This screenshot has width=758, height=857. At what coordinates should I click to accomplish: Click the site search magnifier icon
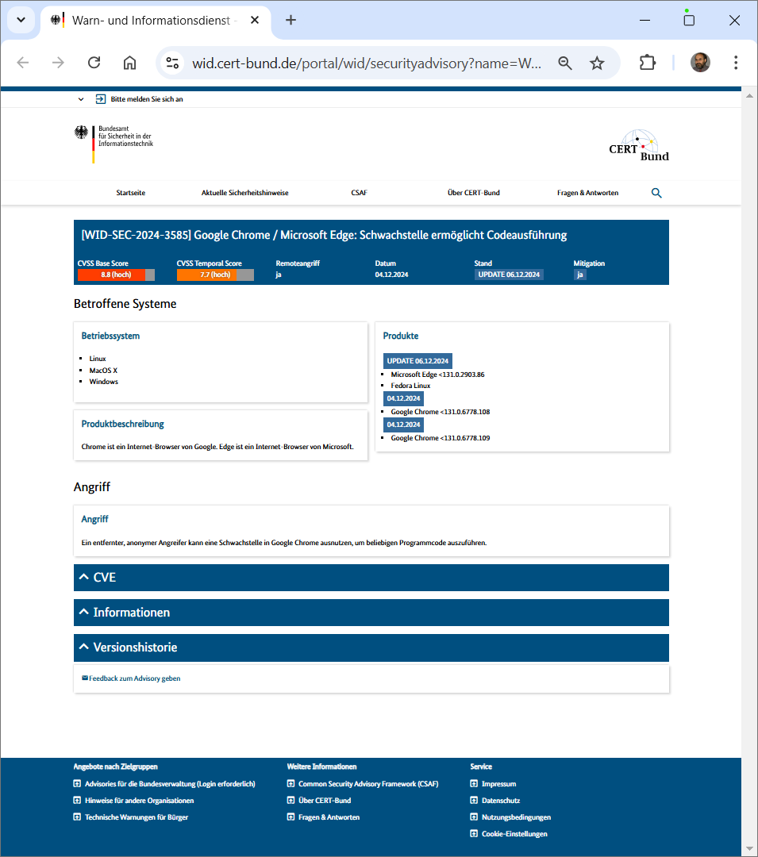point(656,193)
